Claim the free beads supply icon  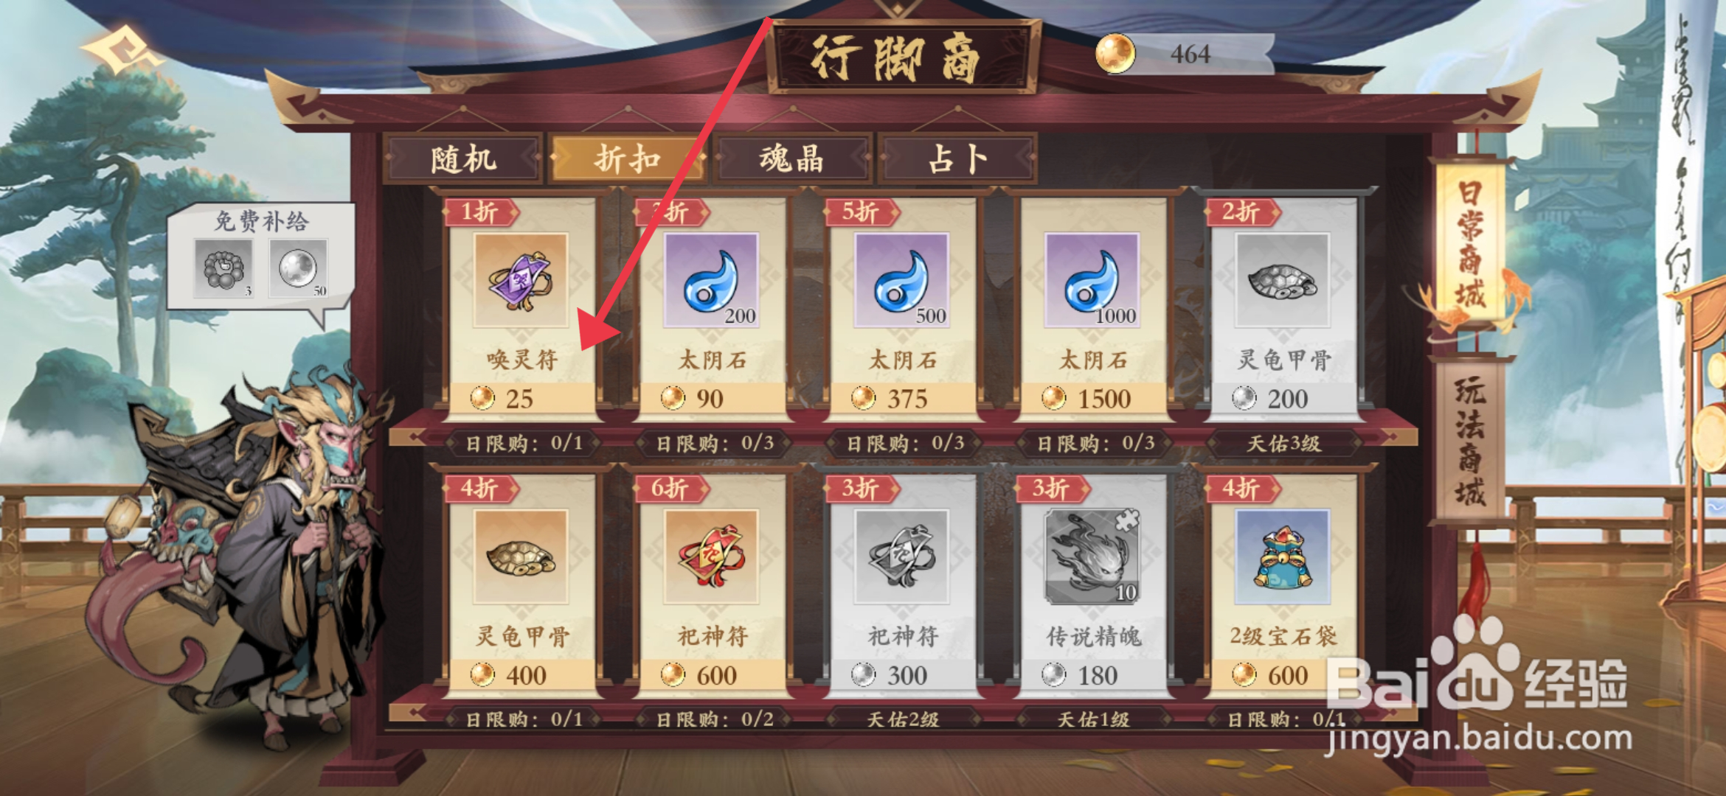pos(223,268)
